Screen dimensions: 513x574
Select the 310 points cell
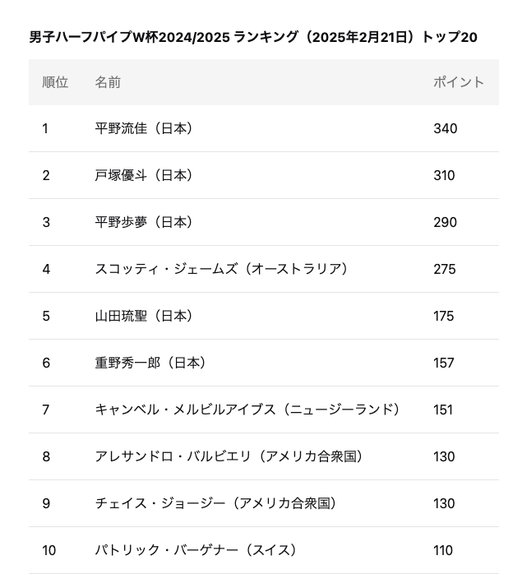point(444,175)
